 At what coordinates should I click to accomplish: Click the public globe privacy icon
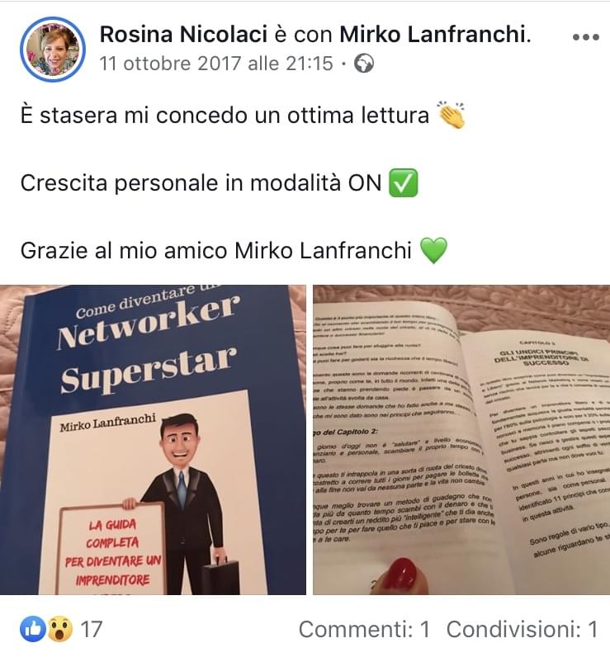[x=364, y=64]
